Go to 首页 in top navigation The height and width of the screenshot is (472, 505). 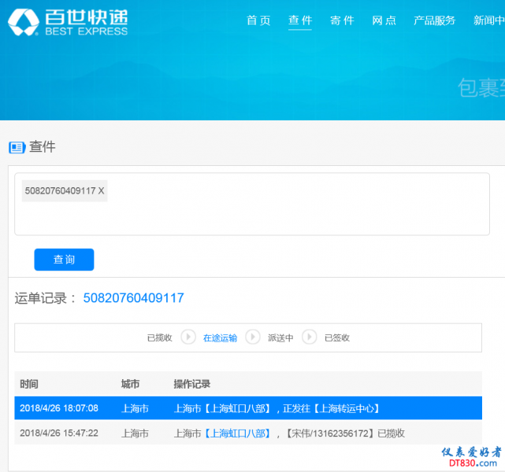tap(258, 20)
